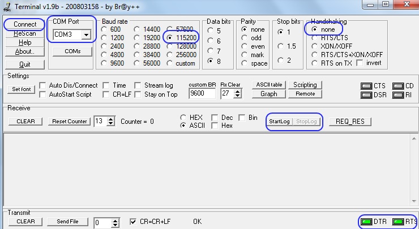This screenshot has width=419, height=229.
Task: Click the CTS status indicator
Action: coord(367,86)
